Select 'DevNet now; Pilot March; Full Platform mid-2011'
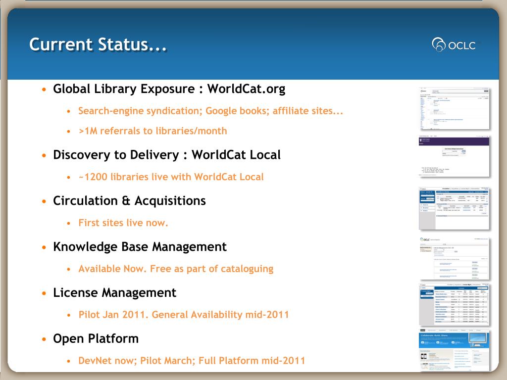The width and height of the screenshot is (507, 380). pos(192,360)
